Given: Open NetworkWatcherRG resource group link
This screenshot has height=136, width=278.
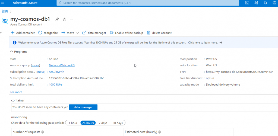Looking at the screenshot, I should [x=62, y=65].
